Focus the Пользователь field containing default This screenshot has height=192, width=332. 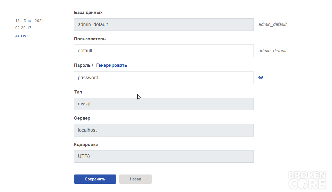[164, 51]
